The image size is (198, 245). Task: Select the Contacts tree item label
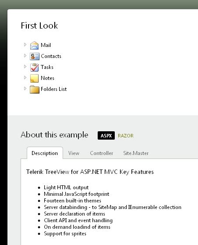(51, 56)
